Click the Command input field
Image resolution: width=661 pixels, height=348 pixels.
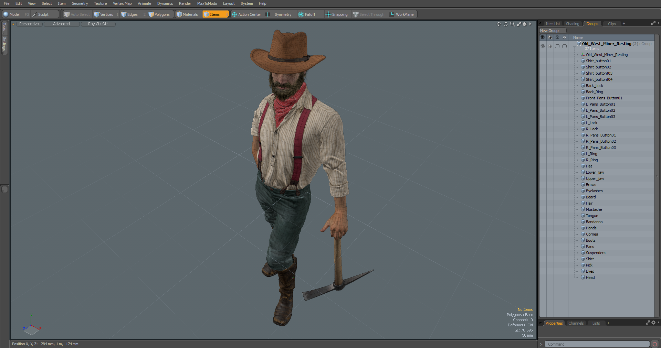coord(597,344)
